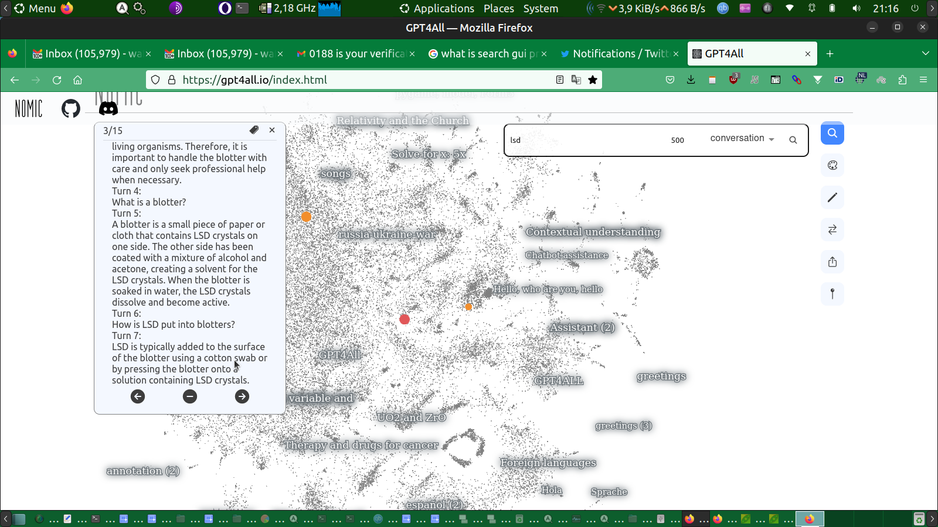This screenshot has height=527, width=938.
Task: Open the uBlock Origin extension icon
Action: (x=733, y=79)
